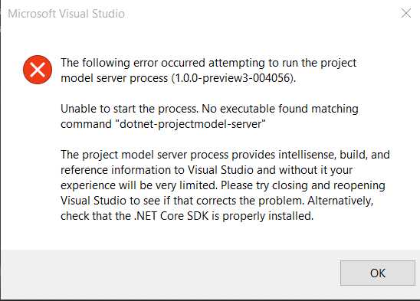Click the ".NET Core SDK" text

click(172, 216)
